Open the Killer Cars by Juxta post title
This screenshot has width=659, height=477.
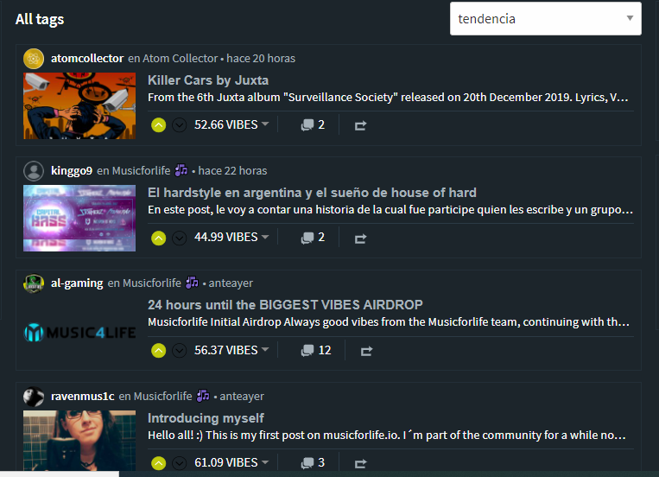point(208,79)
